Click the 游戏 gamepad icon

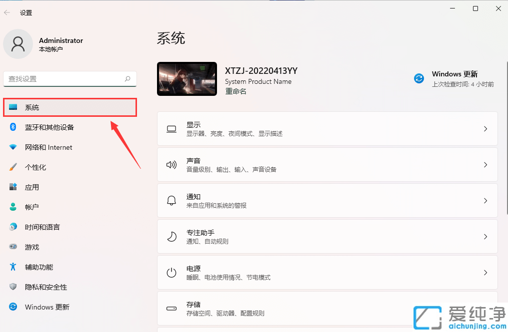coord(13,247)
